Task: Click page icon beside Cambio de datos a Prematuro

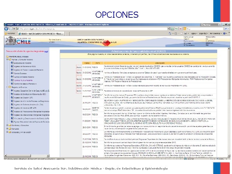Action: 12,83
